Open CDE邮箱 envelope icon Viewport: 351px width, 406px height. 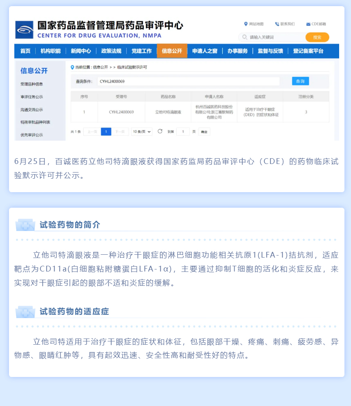pyautogui.click(x=308, y=24)
